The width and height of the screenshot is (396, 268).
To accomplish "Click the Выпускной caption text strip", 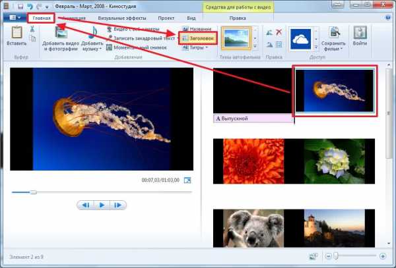I will (253, 118).
